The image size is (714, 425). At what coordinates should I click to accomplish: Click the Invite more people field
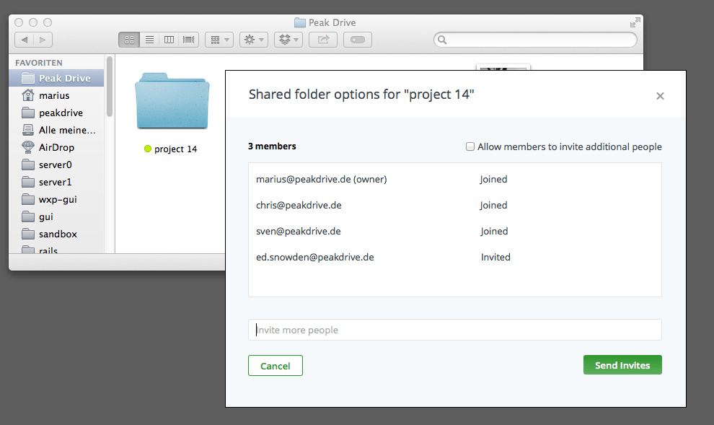454,330
